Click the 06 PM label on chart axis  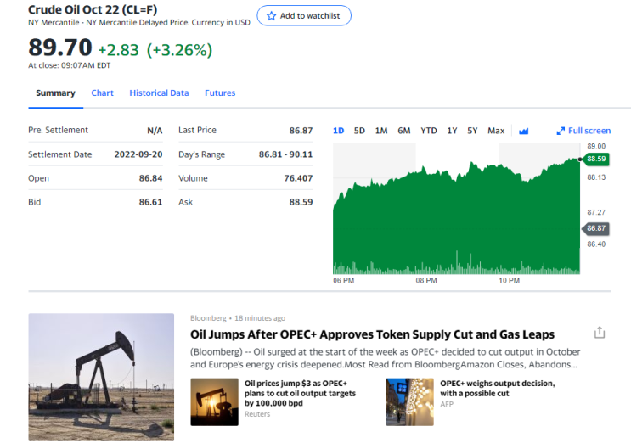[343, 280]
